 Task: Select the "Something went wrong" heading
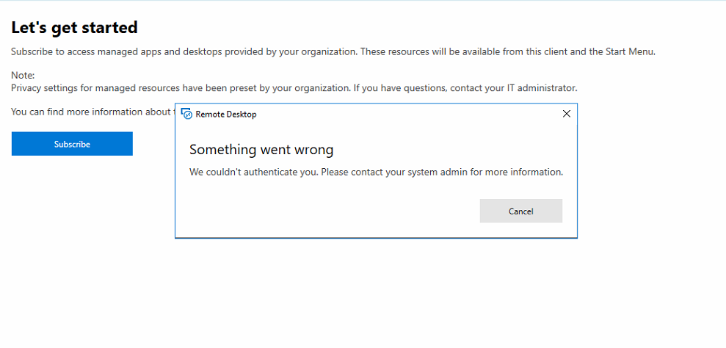pos(261,150)
